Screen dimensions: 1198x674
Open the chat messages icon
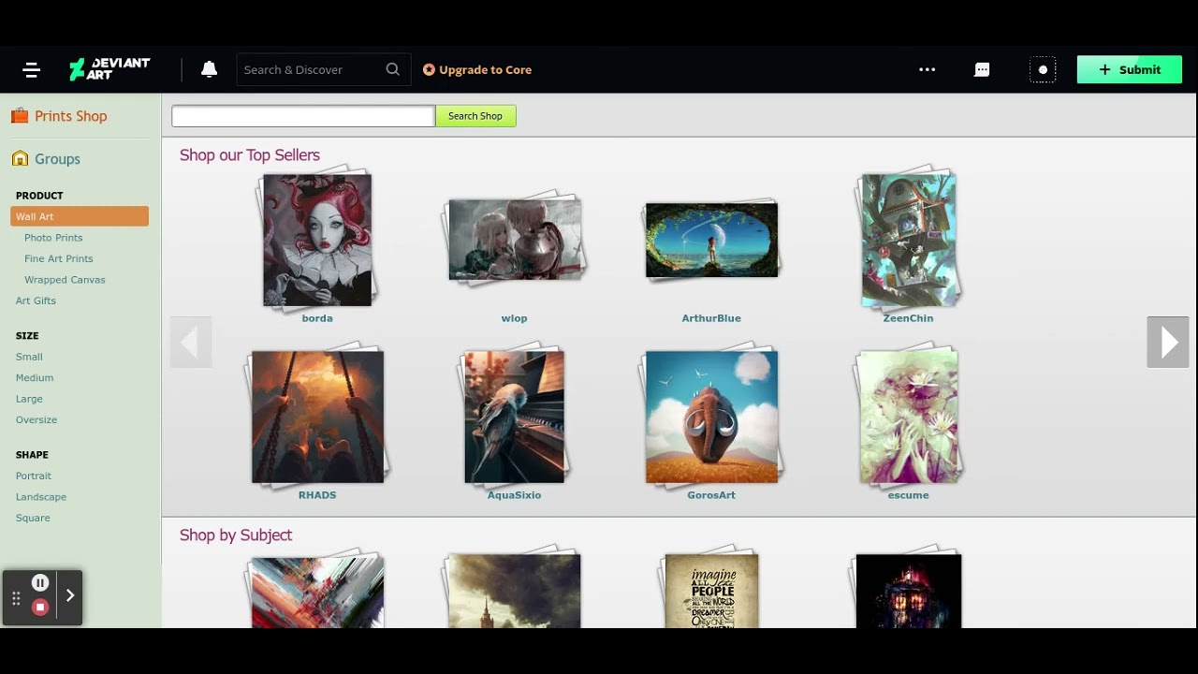click(x=982, y=69)
